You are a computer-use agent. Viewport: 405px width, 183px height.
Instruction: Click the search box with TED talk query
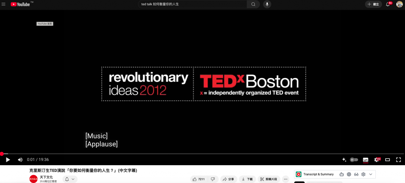click(x=193, y=4)
